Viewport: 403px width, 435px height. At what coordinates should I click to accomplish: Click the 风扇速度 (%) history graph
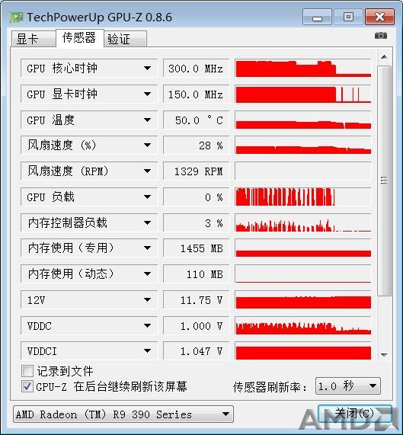tap(303, 145)
